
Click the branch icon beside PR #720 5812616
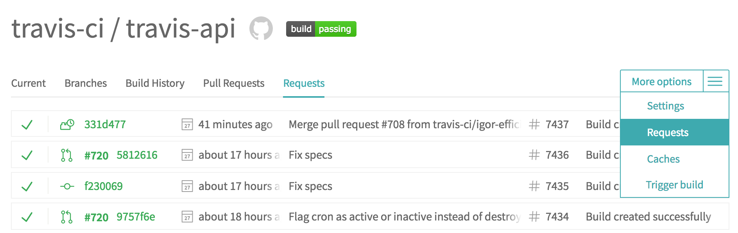(67, 155)
